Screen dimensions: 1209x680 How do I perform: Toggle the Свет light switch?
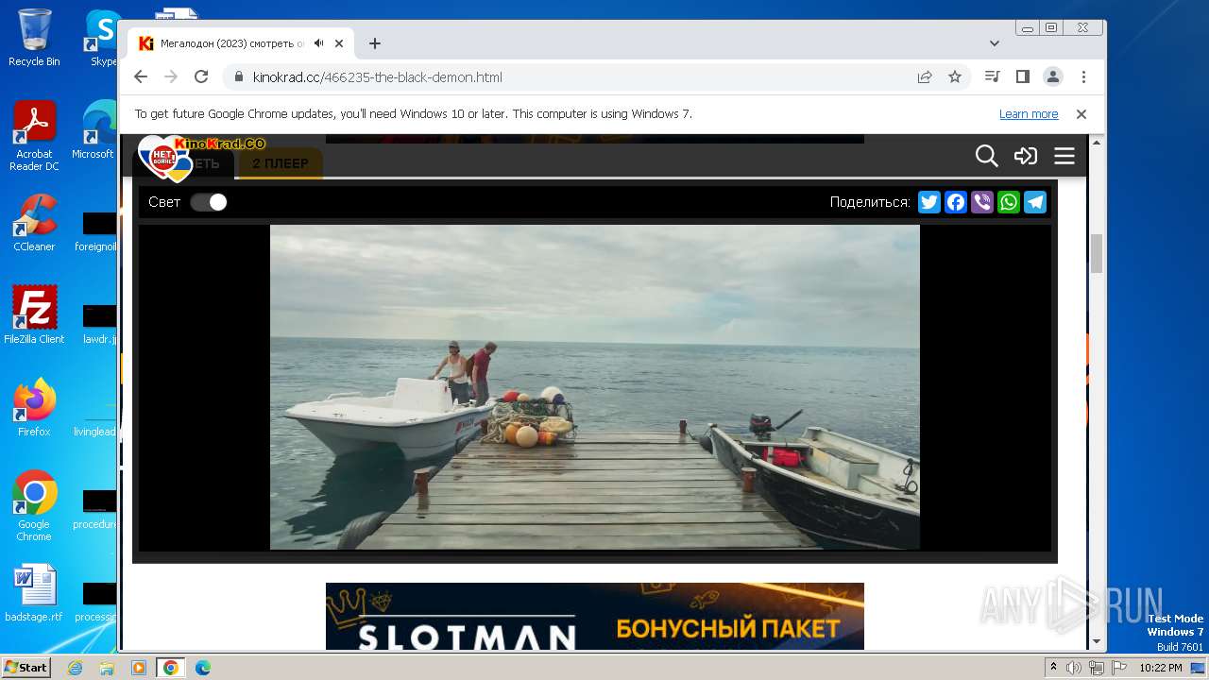click(209, 202)
